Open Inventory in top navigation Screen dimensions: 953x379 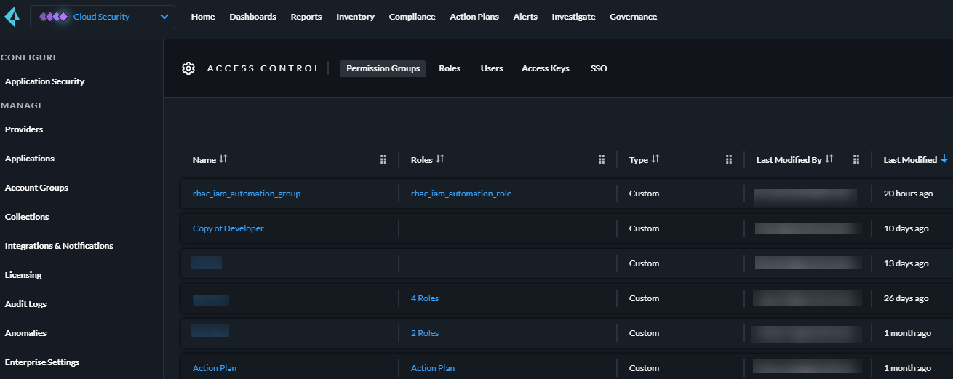click(x=355, y=17)
